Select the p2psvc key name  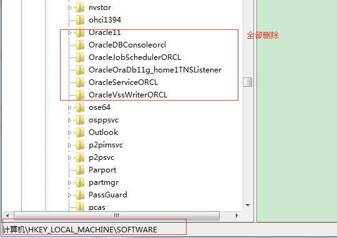click(102, 158)
